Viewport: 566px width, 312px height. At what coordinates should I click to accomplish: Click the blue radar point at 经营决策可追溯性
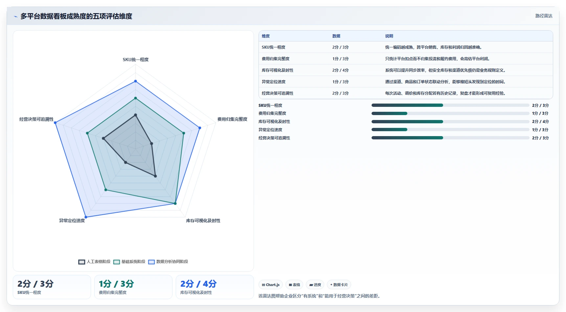[x=55, y=123]
